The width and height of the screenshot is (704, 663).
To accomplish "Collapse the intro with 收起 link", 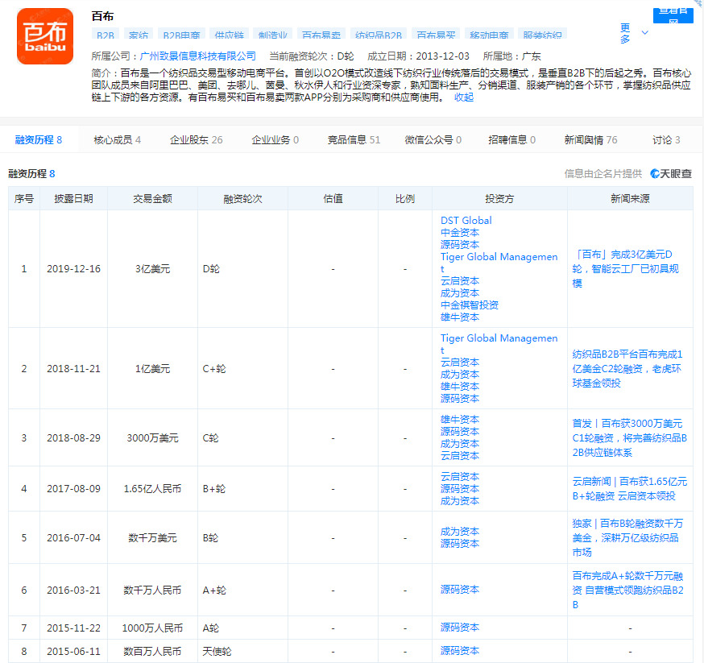I will [x=464, y=97].
